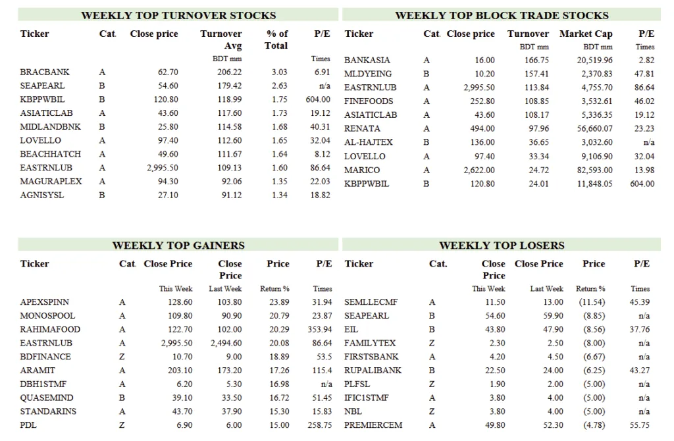
Task: Click the Turnover Avg column header
Action: 222,39
